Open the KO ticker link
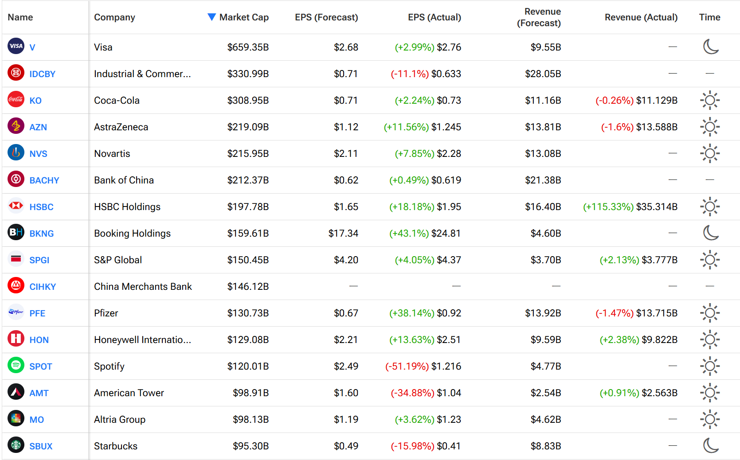The width and height of the screenshot is (740, 460). click(35, 101)
